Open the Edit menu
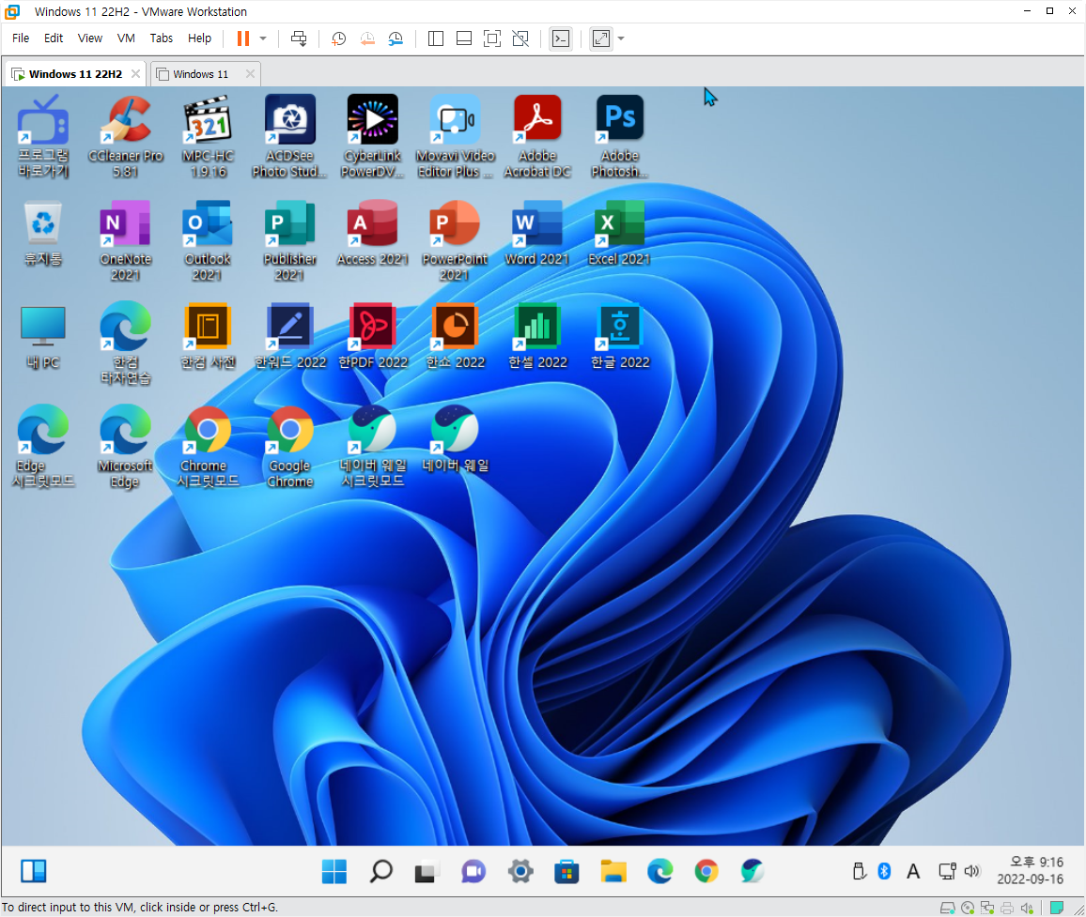The height and width of the screenshot is (917, 1086). pos(54,38)
